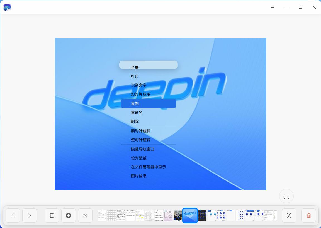Open the dark icon-grid thumbnail
321x228 pixels.
tap(202, 215)
